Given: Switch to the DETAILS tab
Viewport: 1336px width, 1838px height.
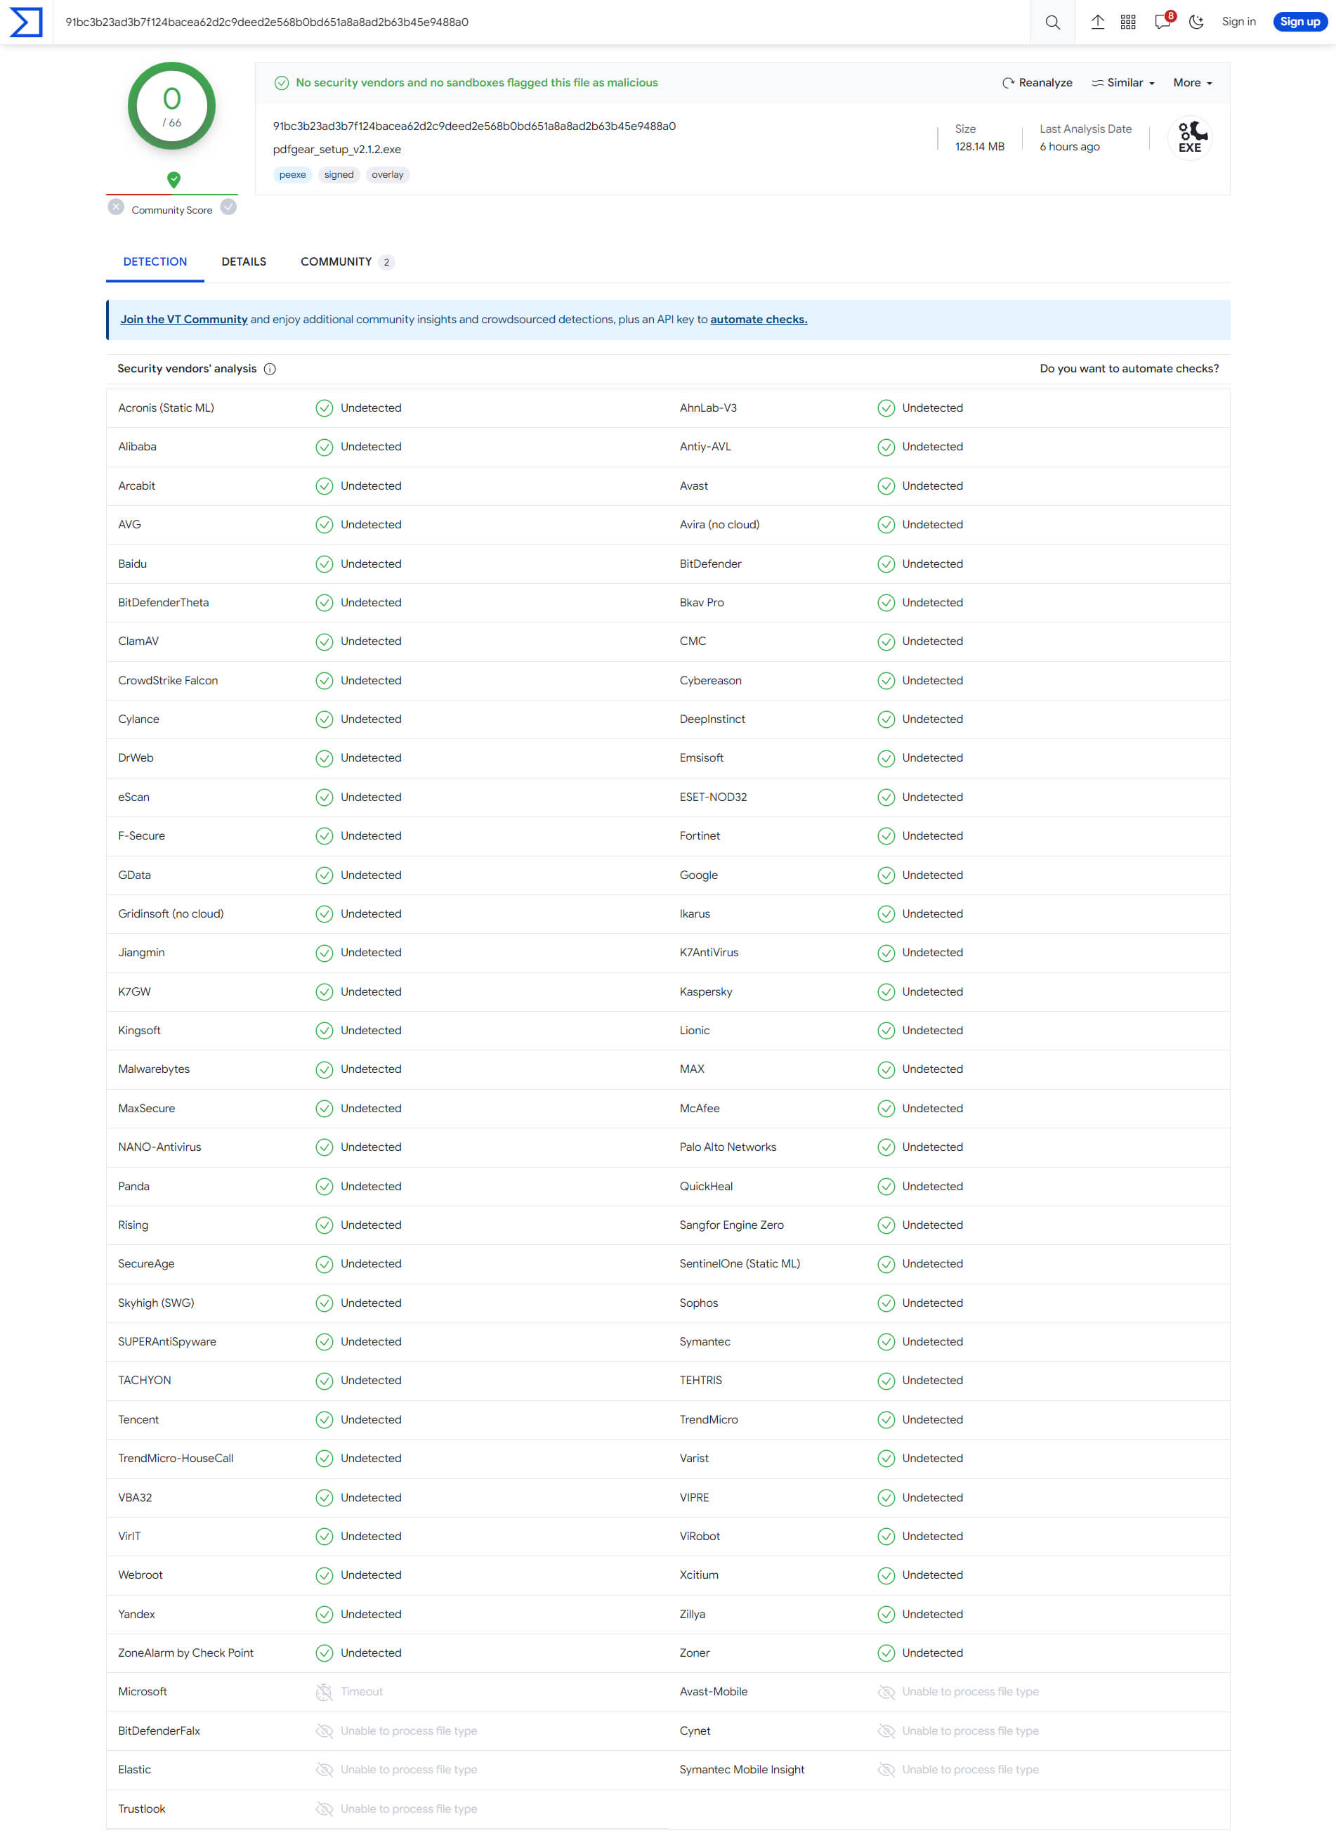Looking at the screenshot, I should point(244,262).
